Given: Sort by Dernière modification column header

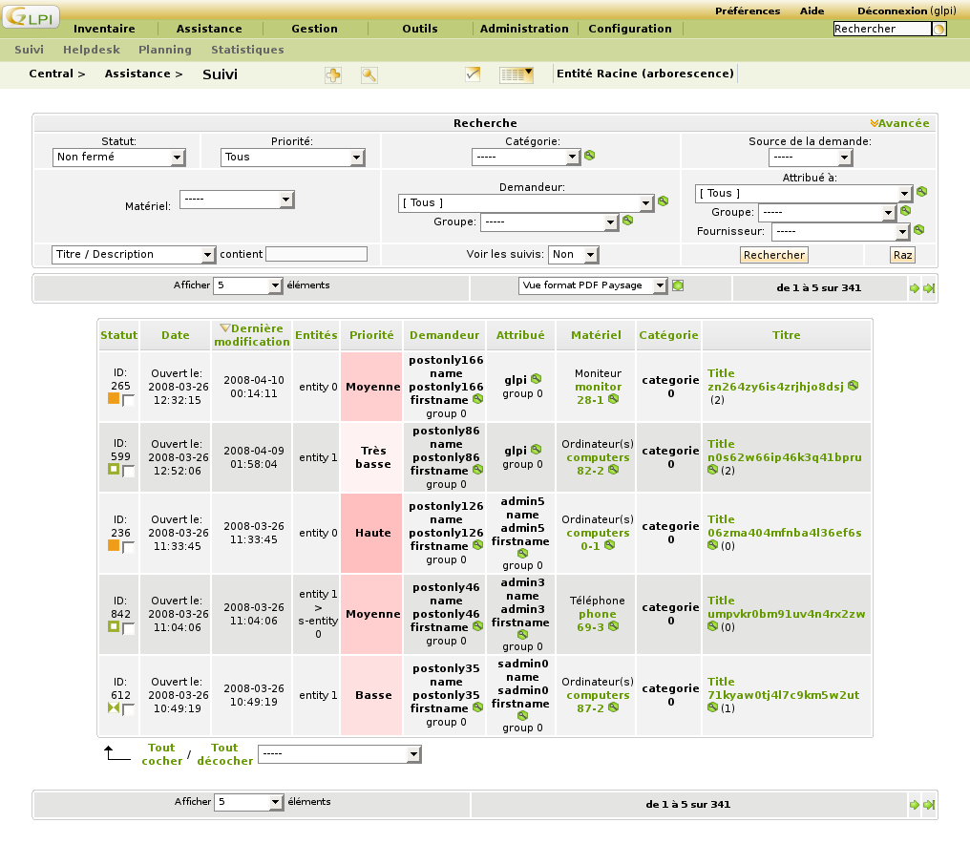Looking at the screenshot, I should [252, 335].
